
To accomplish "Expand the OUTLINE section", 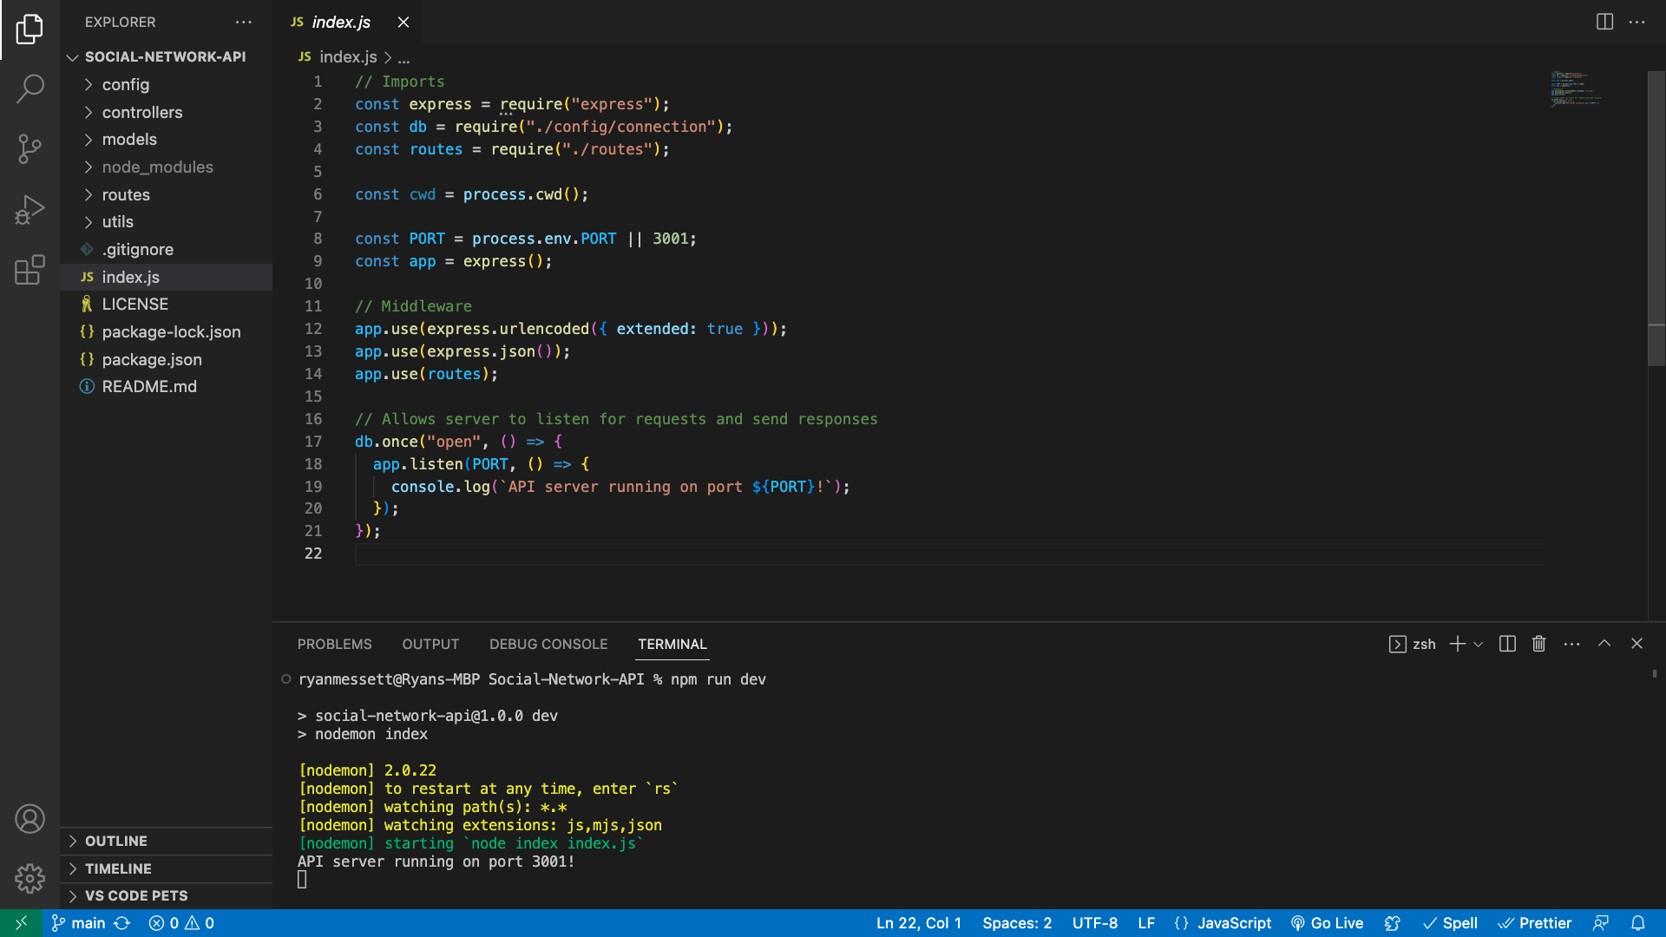I will [115, 840].
